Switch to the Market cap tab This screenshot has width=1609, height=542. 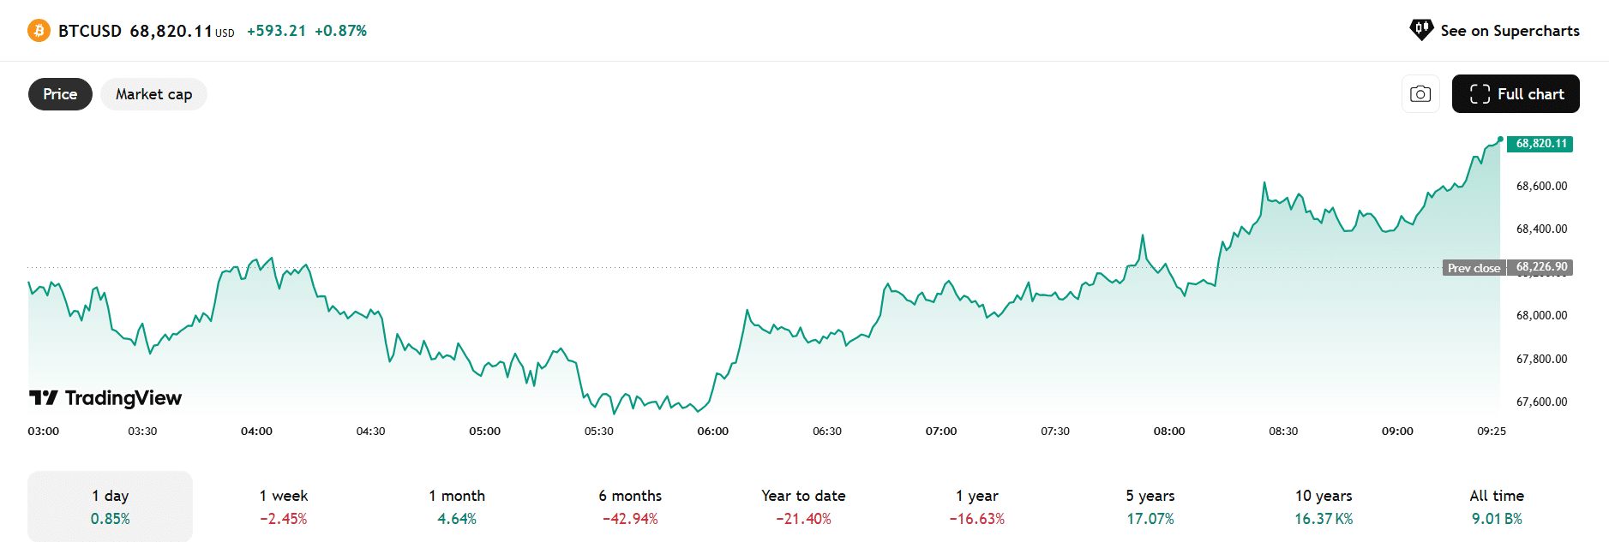tap(153, 94)
